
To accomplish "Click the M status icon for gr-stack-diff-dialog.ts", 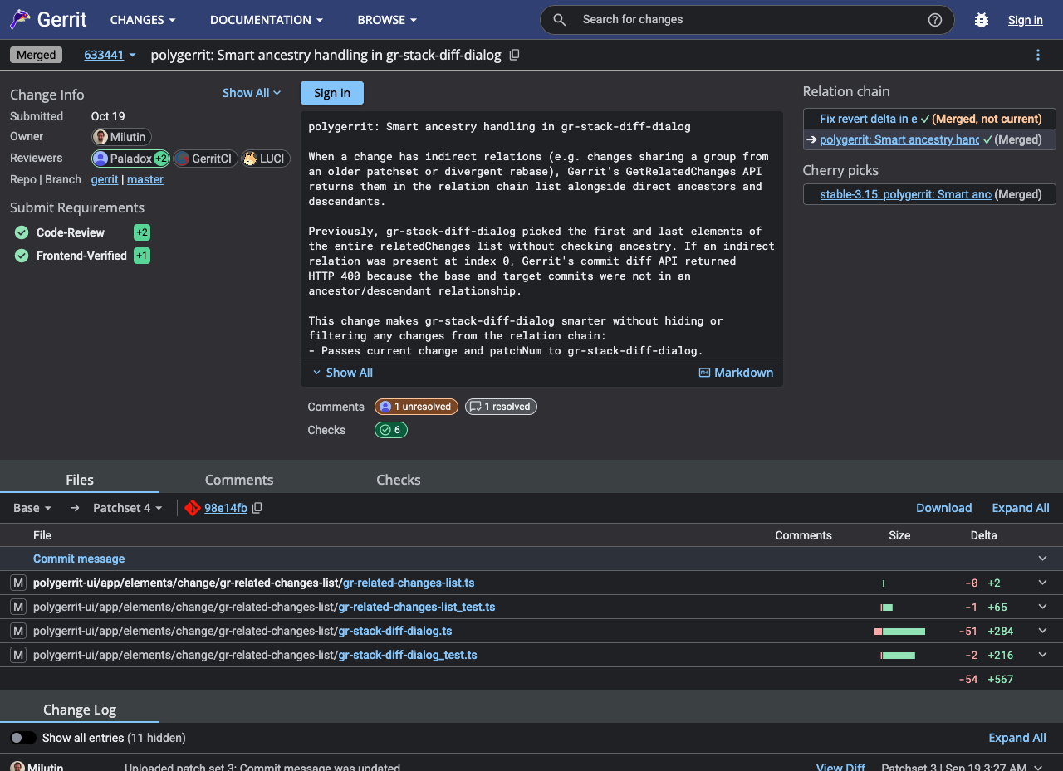I will [x=17, y=631].
